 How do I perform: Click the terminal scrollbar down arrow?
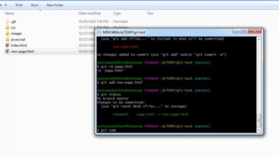point(259,130)
